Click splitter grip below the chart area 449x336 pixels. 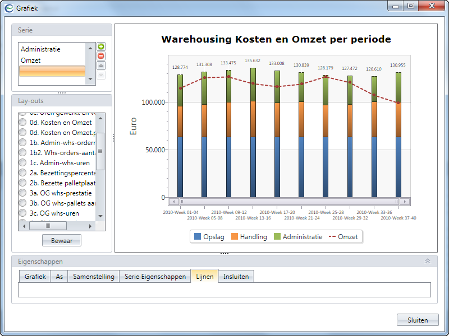(224, 254)
